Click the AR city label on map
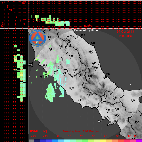 (x=61, y=47)
